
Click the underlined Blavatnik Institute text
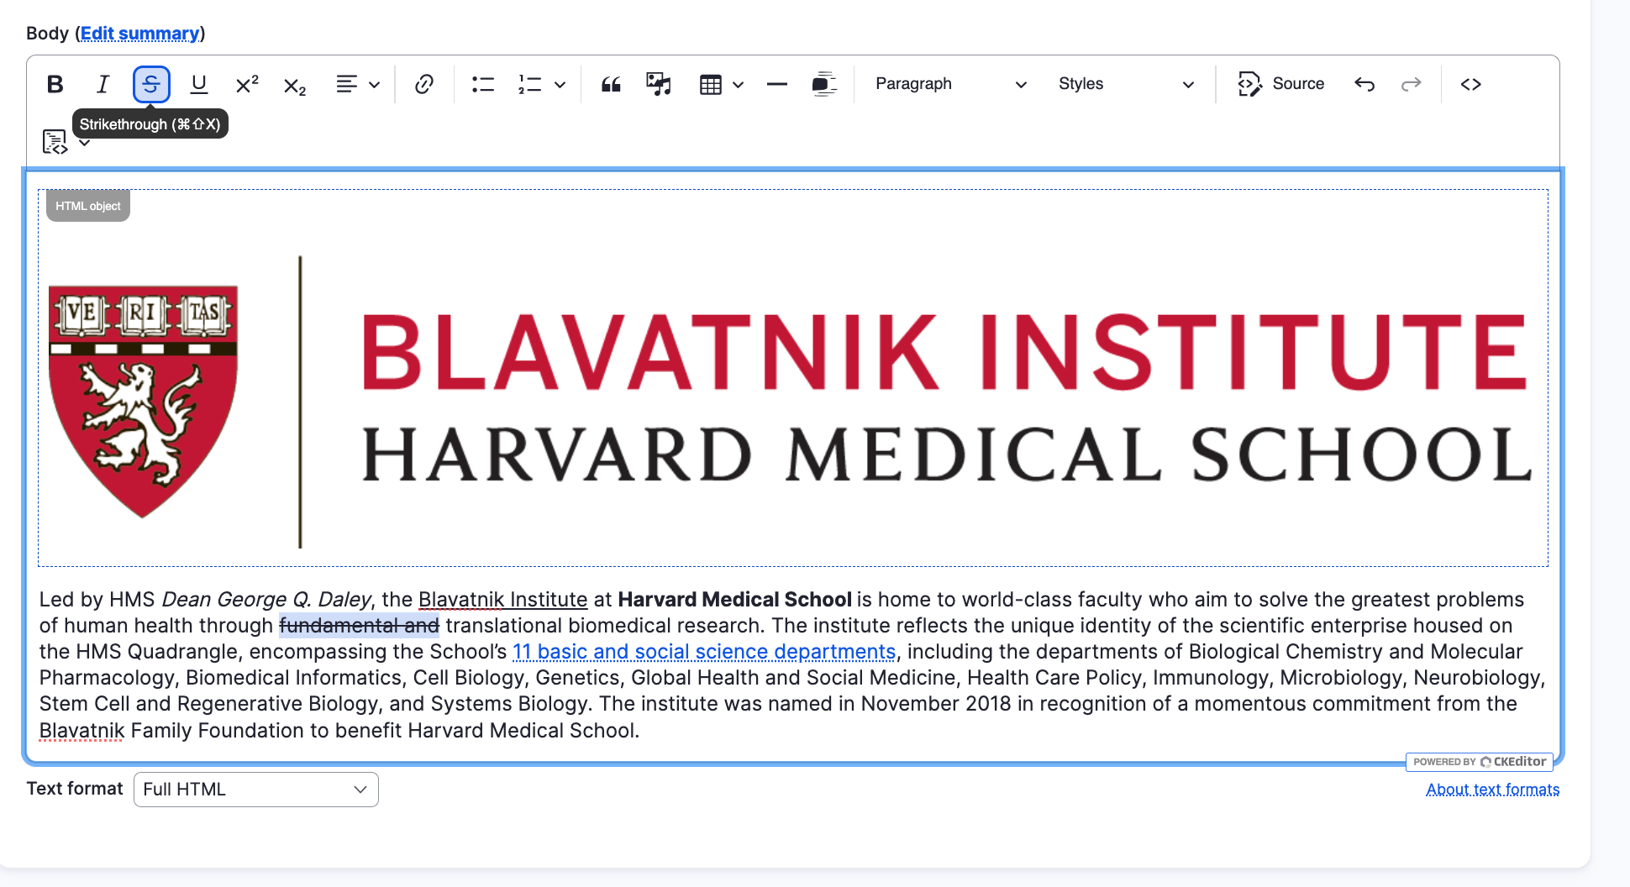pyautogui.click(x=502, y=600)
